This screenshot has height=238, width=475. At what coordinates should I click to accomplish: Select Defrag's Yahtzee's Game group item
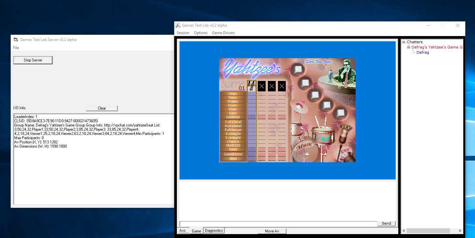437,47
